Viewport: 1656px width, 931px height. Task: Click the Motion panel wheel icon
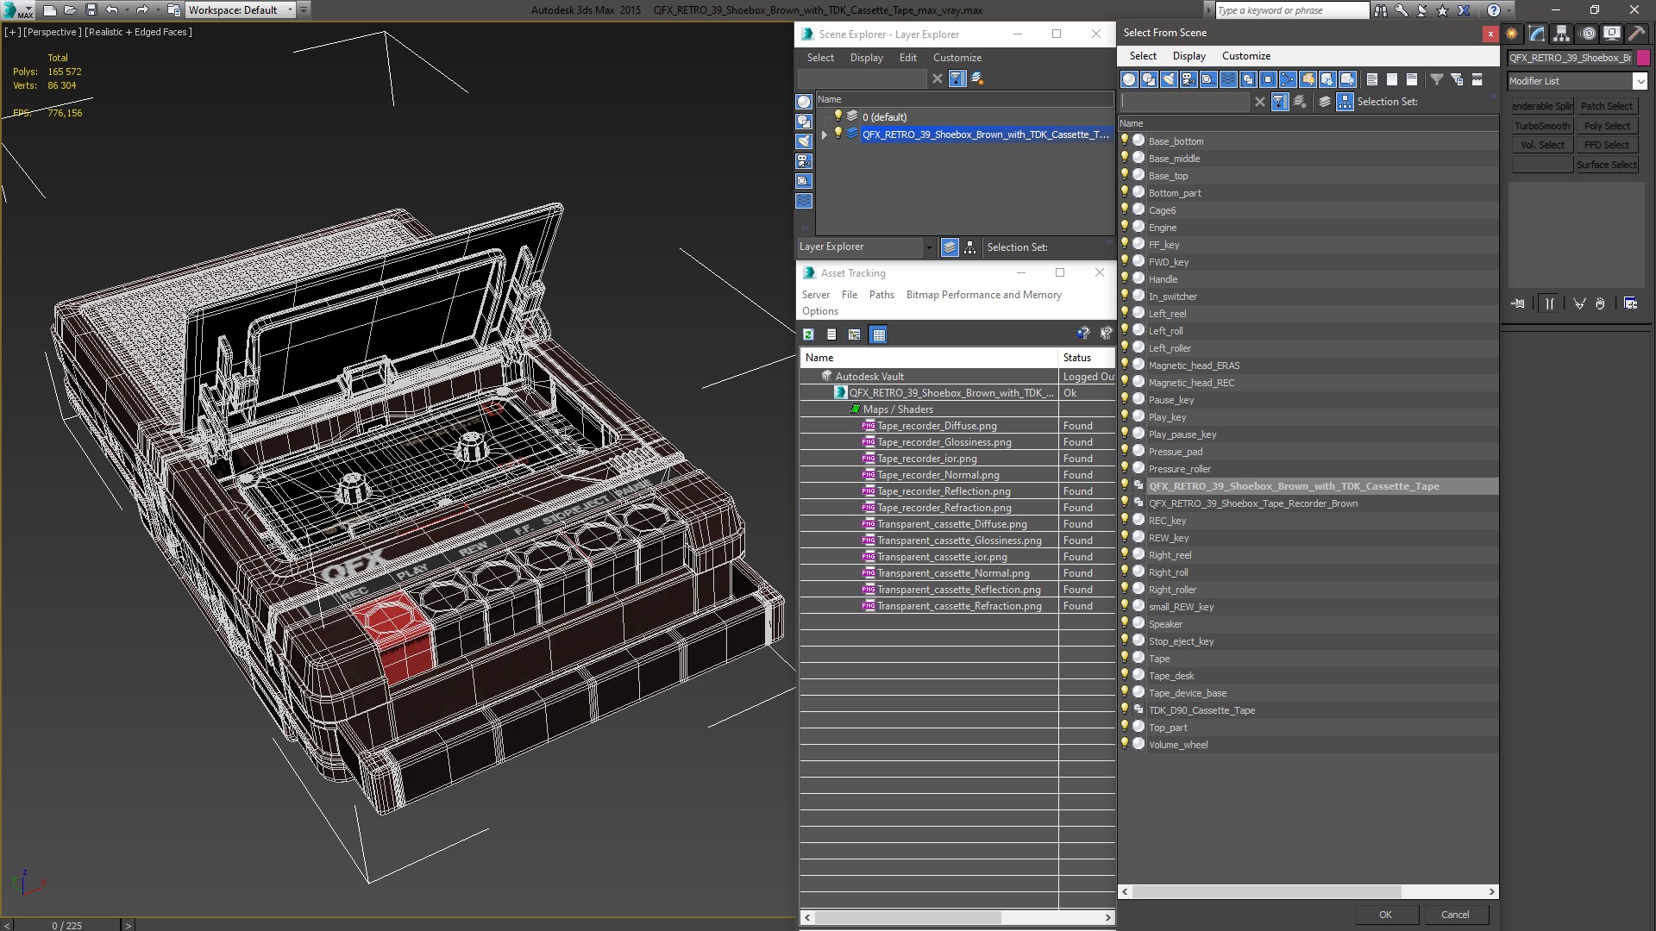[x=1587, y=34]
